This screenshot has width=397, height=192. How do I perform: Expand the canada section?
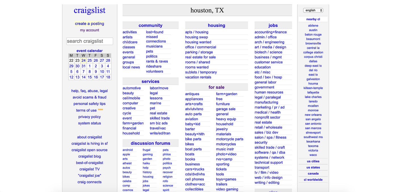coord(313,174)
